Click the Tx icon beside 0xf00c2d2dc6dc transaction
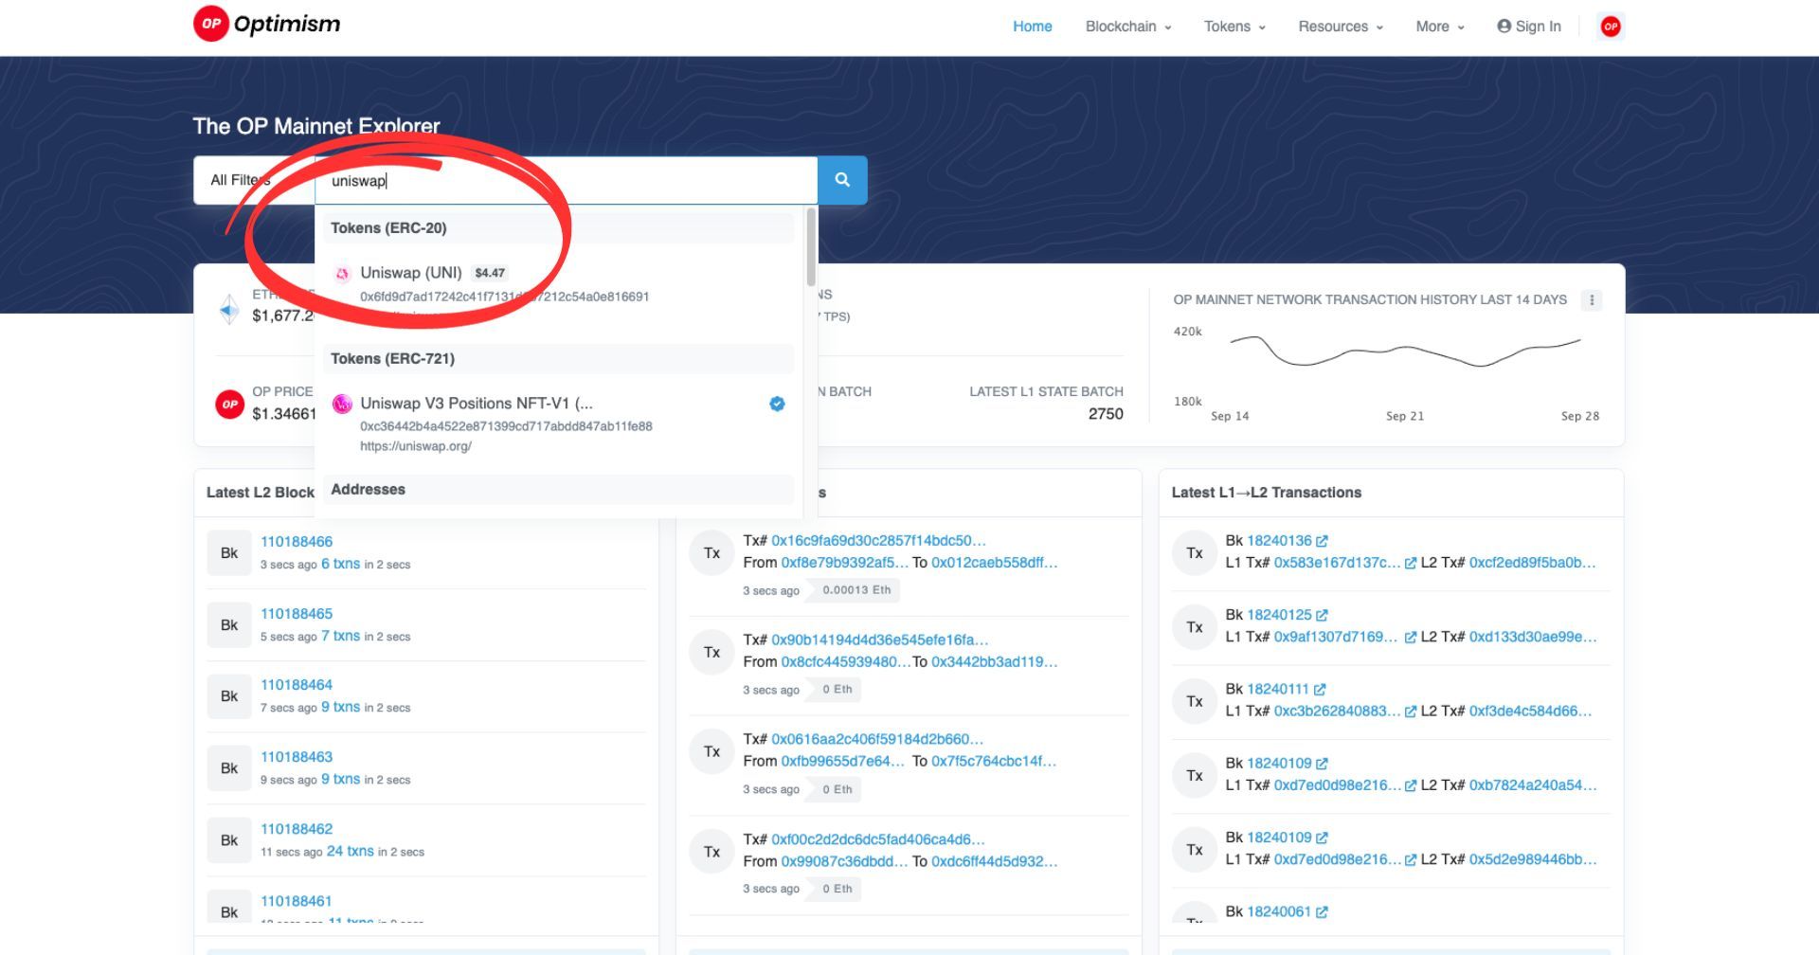Image resolution: width=1819 pixels, height=955 pixels. [x=712, y=852]
